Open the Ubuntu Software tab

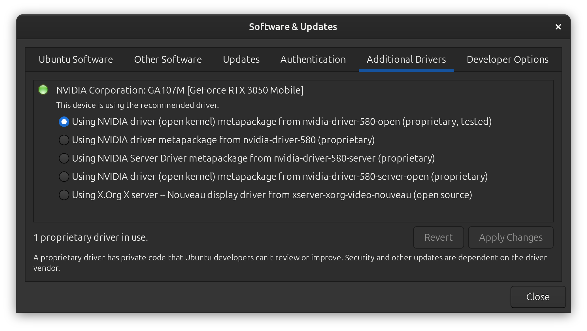pyautogui.click(x=75, y=60)
